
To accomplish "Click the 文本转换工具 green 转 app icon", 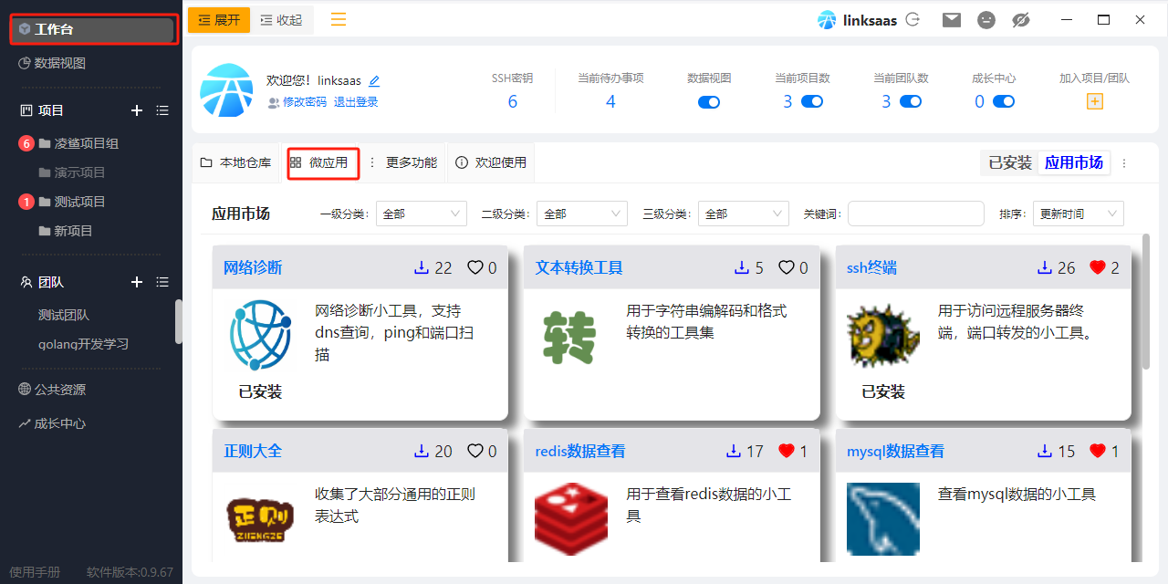I will click(x=571, y=337).
